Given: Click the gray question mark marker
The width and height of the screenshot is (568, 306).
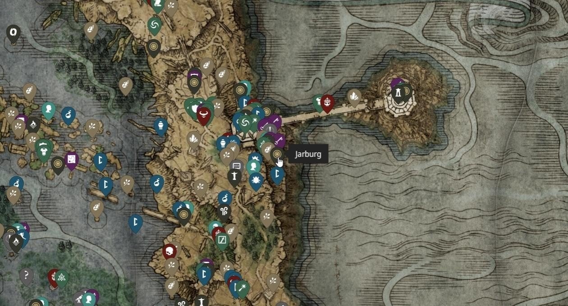Looking at the screenshot, I should coord(26,275).
